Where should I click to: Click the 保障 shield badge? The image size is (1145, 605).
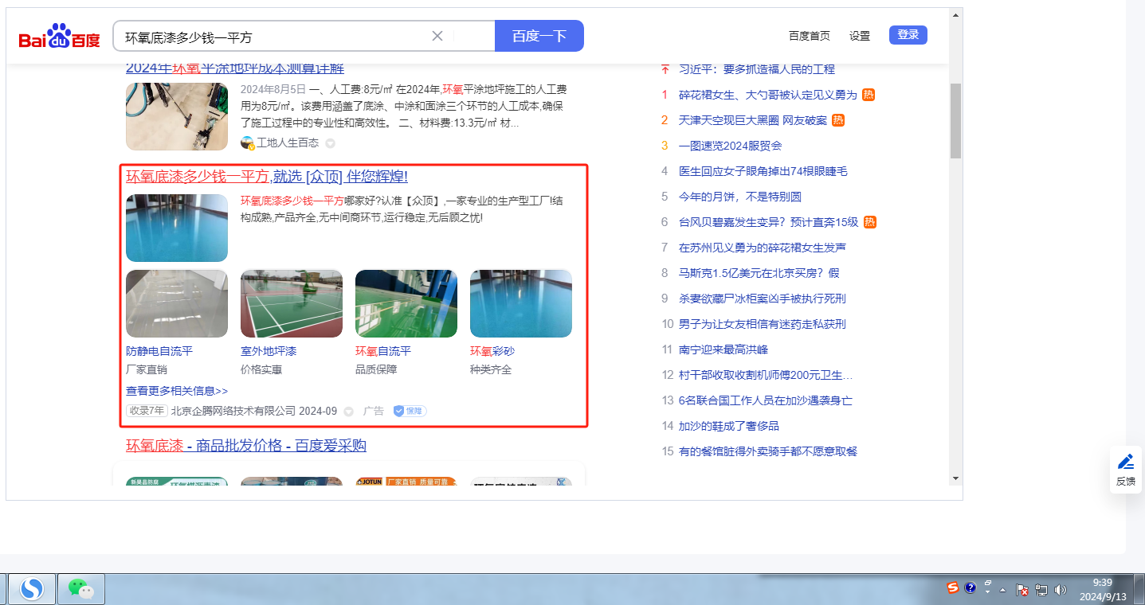pos(410,411)
